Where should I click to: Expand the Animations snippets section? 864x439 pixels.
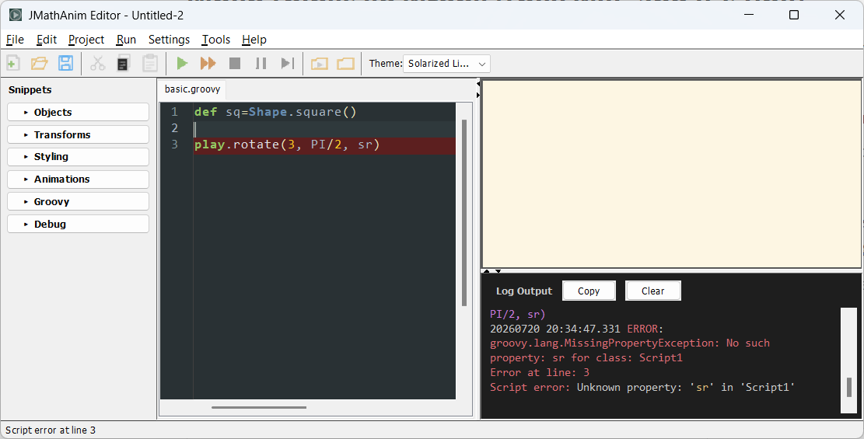point(79,179)
